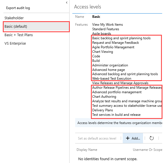Click the Code feature entry
Viewport: 163px width, 163px height.
point(96,56)
